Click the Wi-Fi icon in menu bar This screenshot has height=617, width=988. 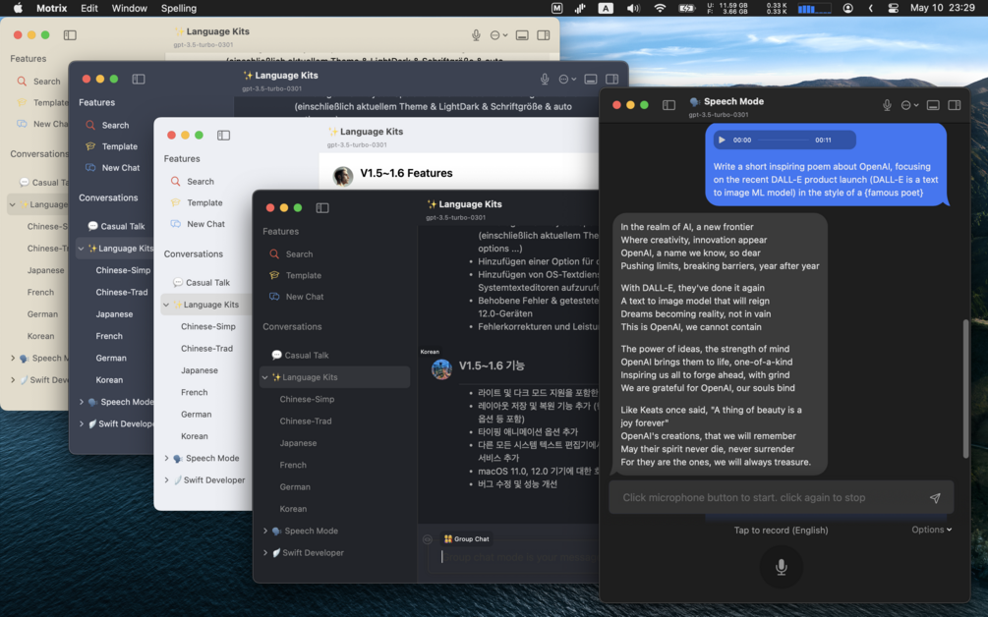[660, 8]
